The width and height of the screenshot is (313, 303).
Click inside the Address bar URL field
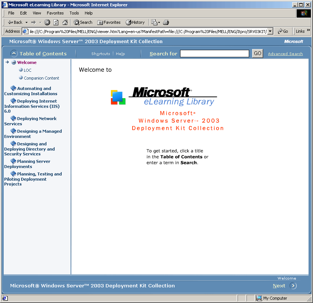coord(148,31)
